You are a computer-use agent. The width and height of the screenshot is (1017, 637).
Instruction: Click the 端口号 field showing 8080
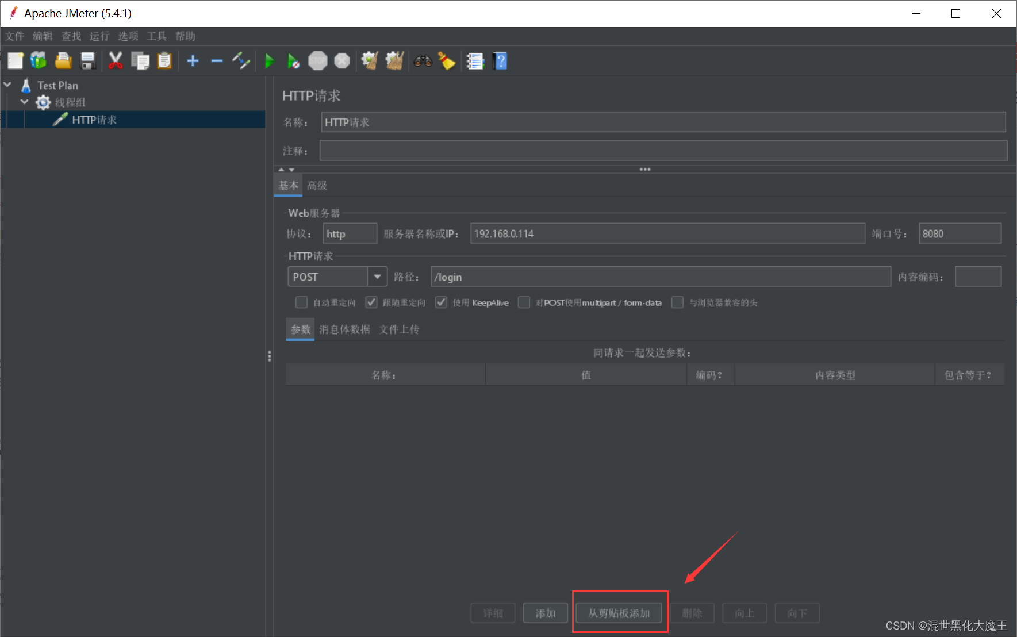960,233
